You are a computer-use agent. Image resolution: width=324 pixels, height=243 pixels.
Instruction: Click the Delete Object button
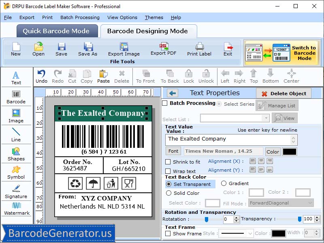click(x=283, y=93)
